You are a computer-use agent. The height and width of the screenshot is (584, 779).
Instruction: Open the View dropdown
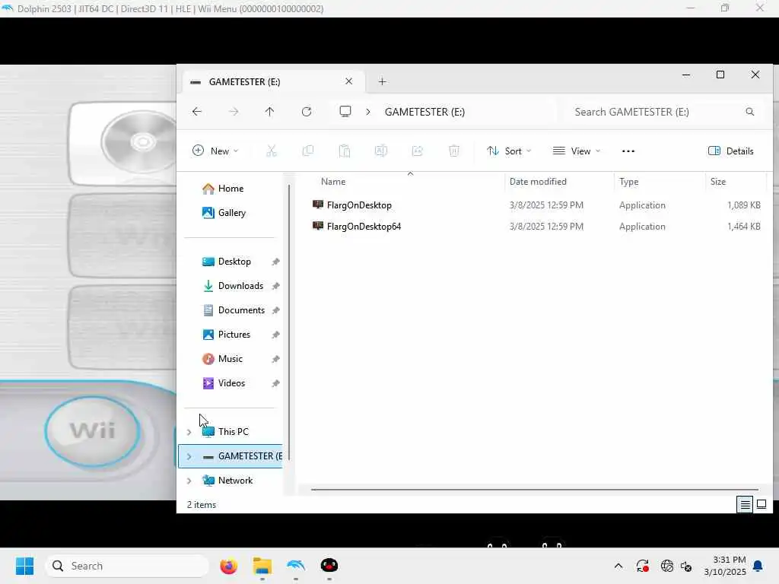coord(577,151)
